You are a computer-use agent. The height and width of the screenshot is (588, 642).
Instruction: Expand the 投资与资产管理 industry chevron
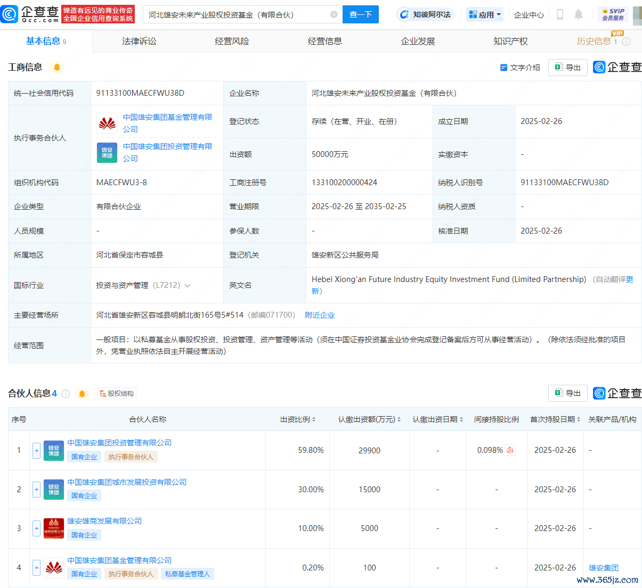pos(188,286)
